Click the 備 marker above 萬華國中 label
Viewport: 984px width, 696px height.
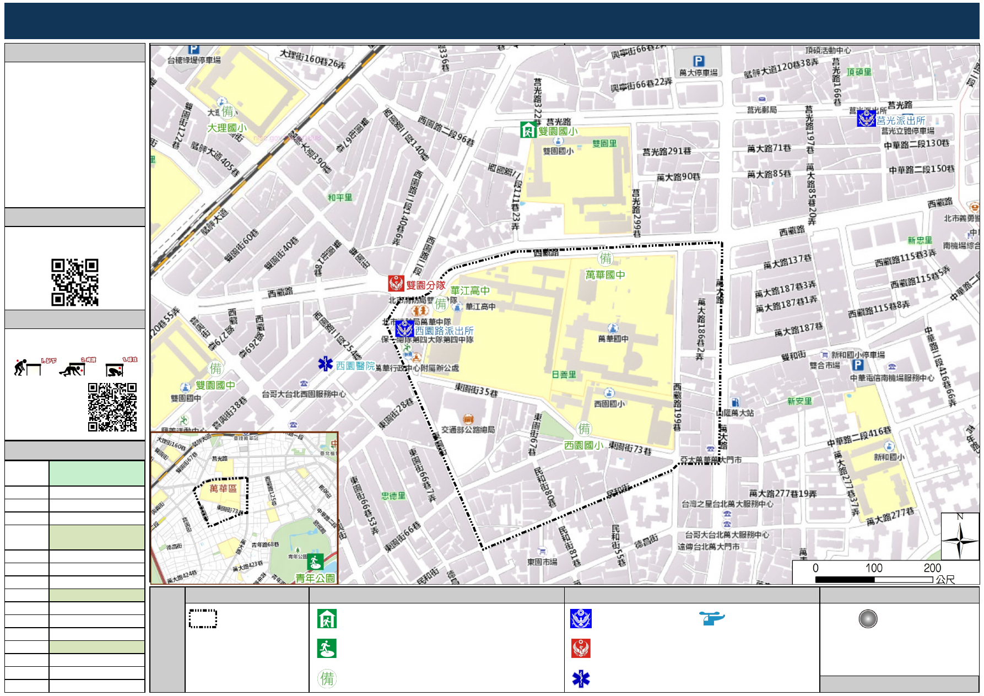(605, 258)
